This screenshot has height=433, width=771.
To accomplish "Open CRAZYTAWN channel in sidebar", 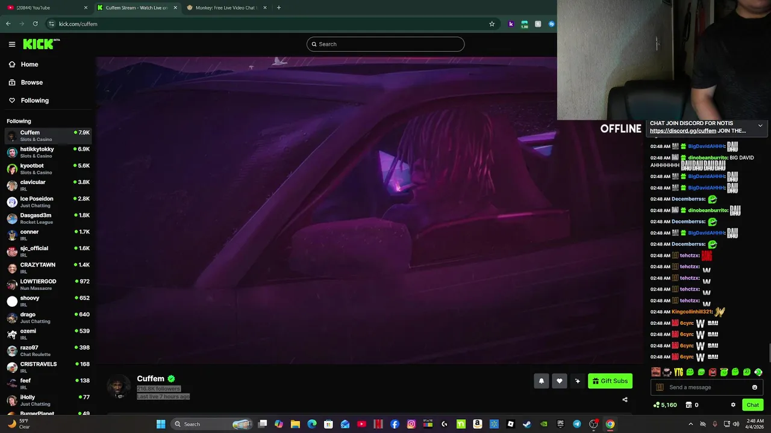I will point(48,268).
